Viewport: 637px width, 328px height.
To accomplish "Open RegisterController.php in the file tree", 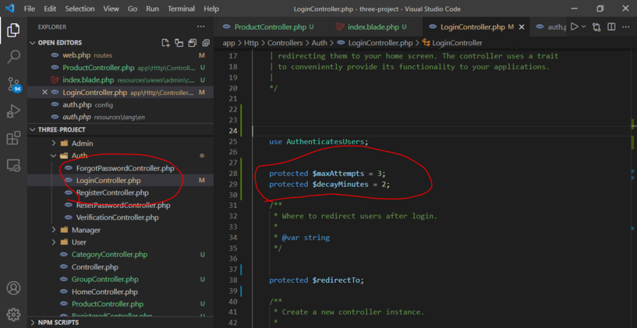I will [x=111, y=192].
